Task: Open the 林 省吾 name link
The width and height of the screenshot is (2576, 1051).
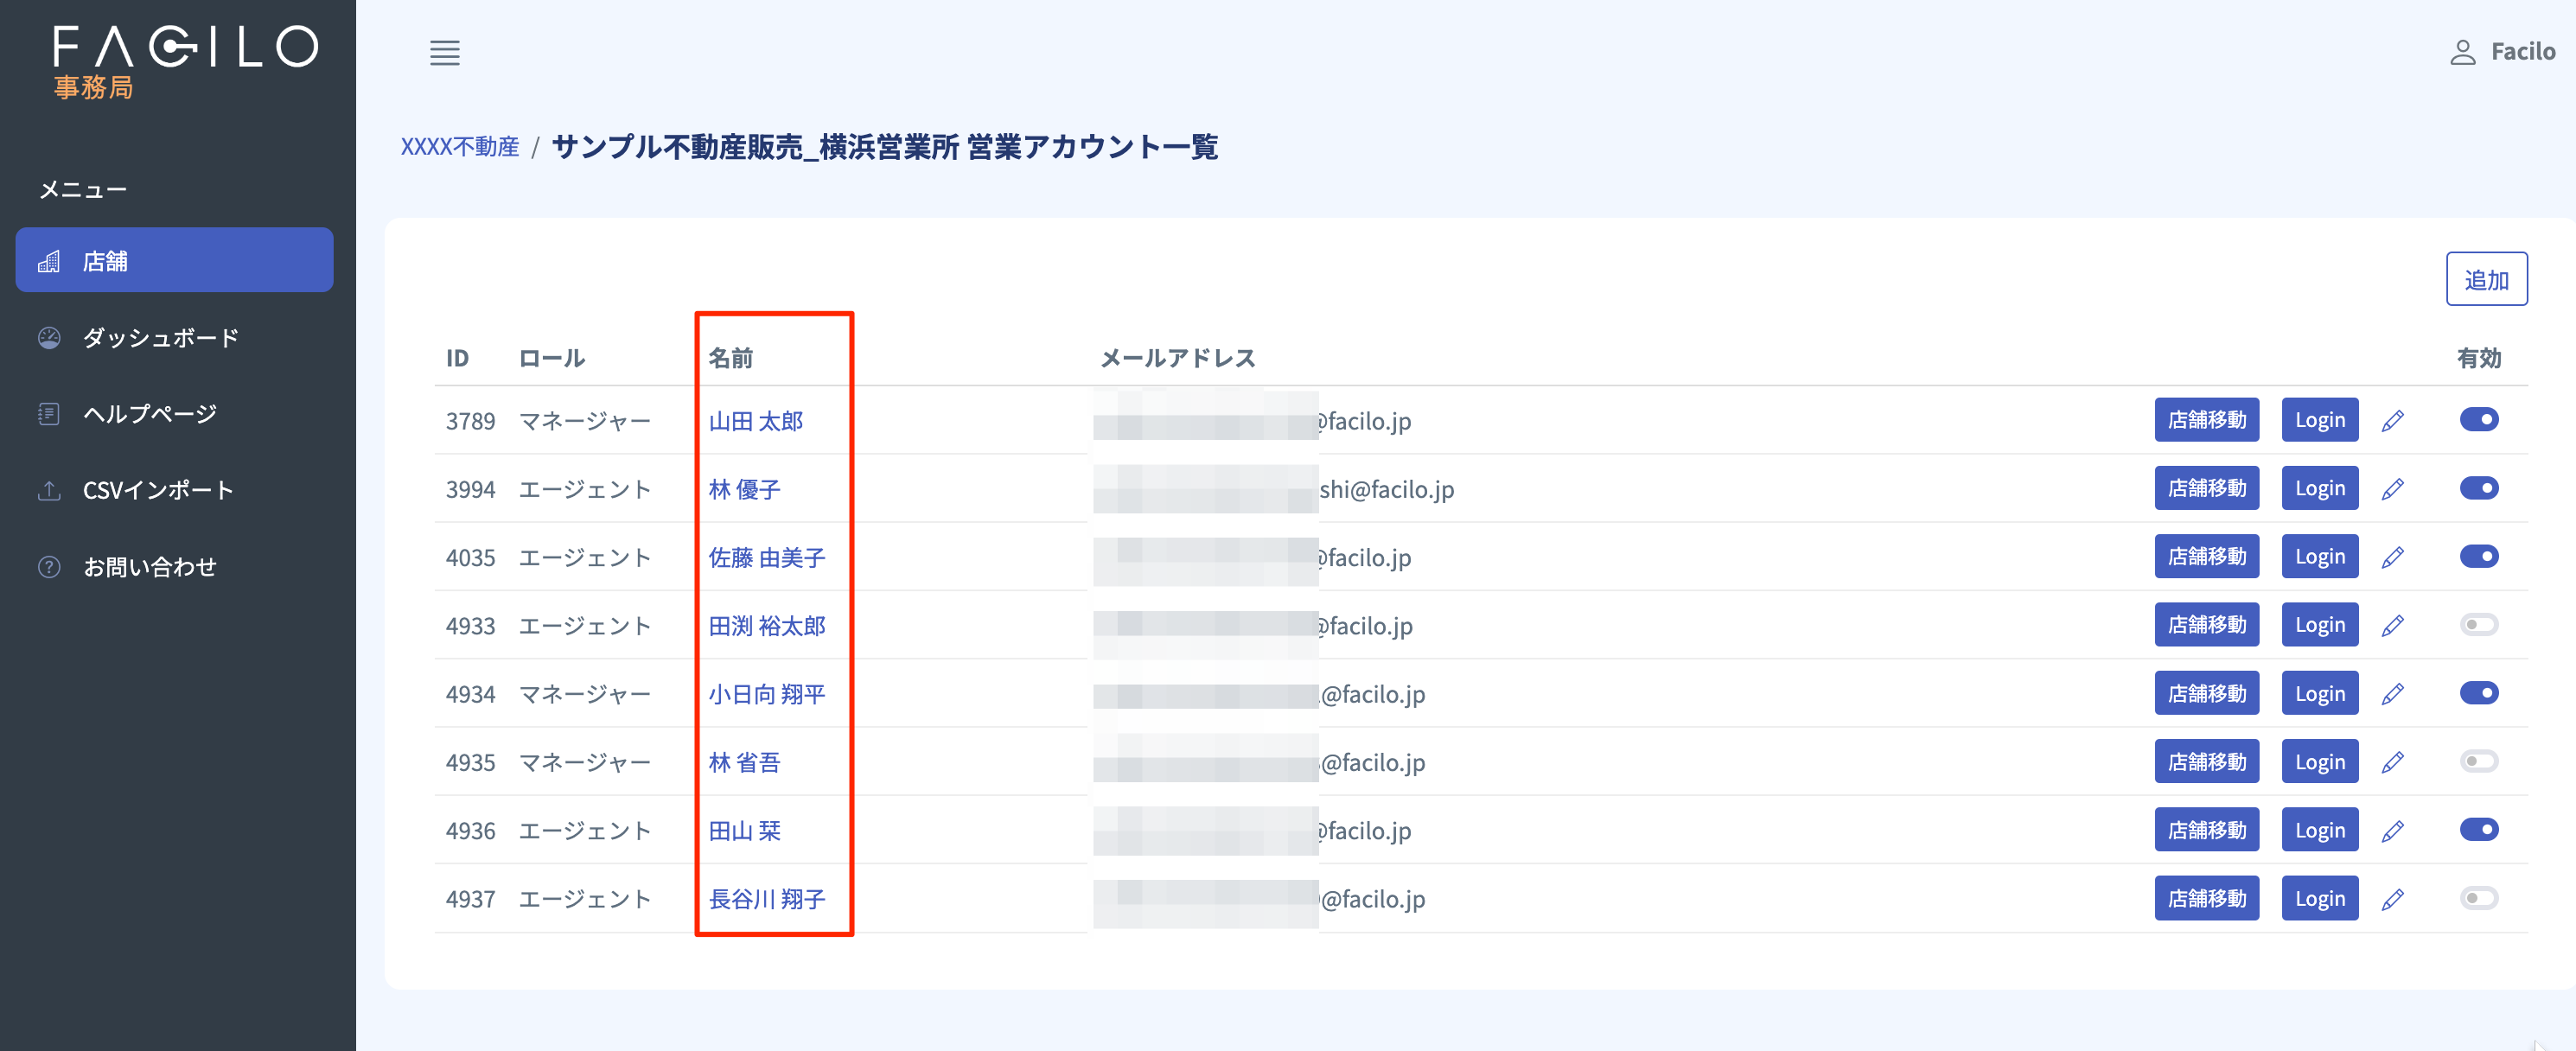Action: (744, 762)
